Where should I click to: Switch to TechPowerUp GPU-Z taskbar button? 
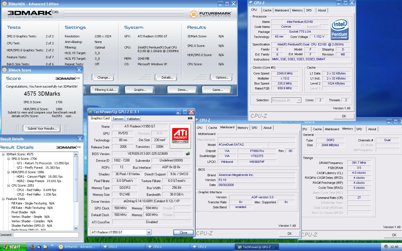[256, 247]
